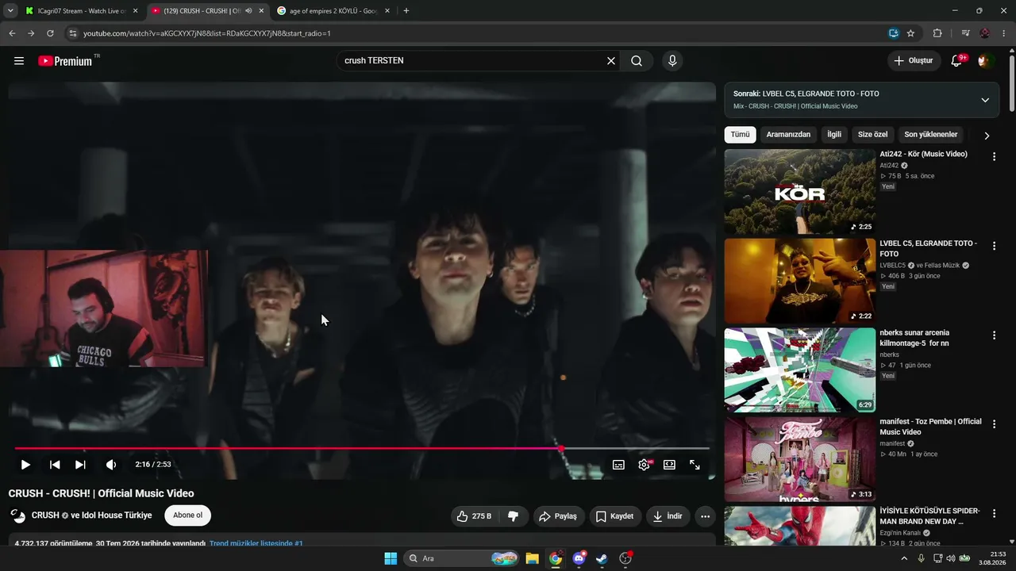Open options for LVBEL C5 FOTO video
This screenshot has width=1016, height=571.
994,246
